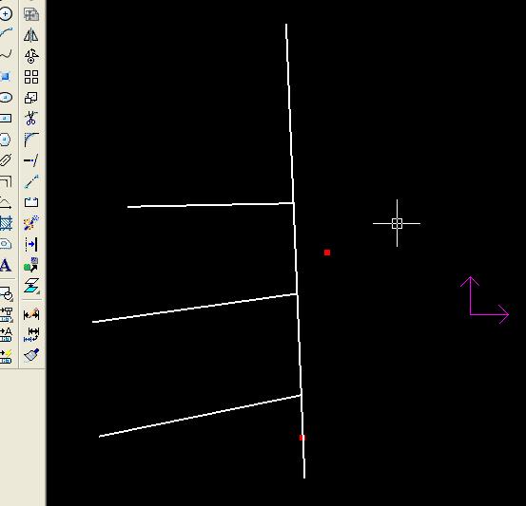Select the Explode tool
The height and width of the screenshot is (506, 526).
coord(31,223)
